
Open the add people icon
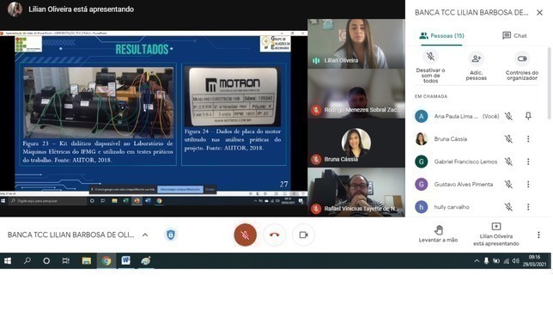[x=476, y=58]
